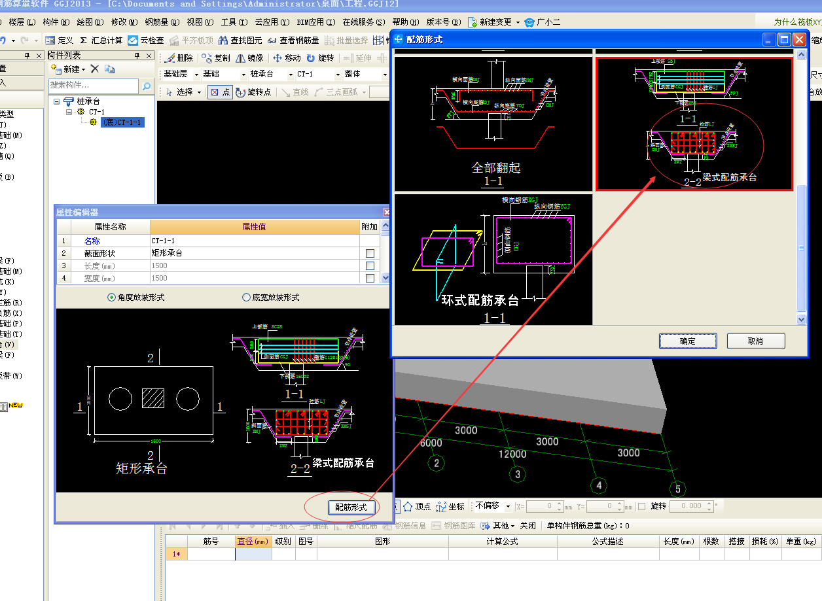Viewport: 822px width, 601px height.
Task: Click 确定 in 配筋形式 dialog
Action: tap(688, 341)
